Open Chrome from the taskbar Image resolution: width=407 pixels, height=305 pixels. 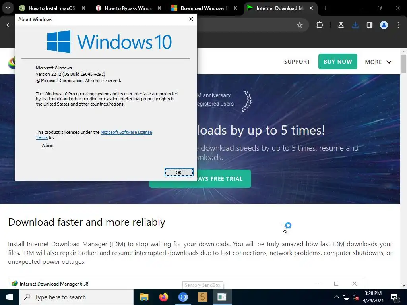point(183,297)
